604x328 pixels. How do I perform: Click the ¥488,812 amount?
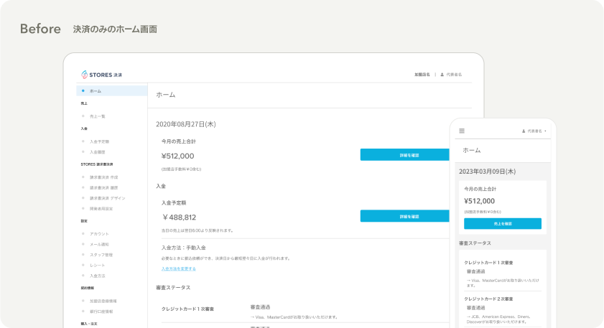[x=179, y=217]
